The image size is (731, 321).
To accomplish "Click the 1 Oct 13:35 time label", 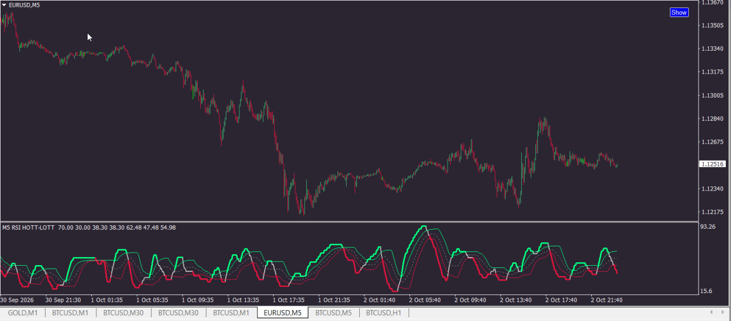I will pos(243,299).
